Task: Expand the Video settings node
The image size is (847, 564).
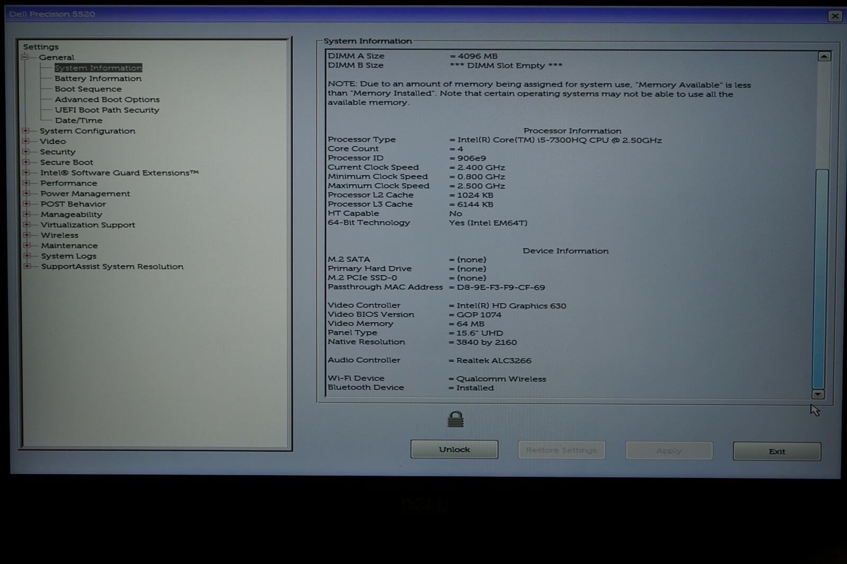Action: pyautogui.click(x=25, y=141)
